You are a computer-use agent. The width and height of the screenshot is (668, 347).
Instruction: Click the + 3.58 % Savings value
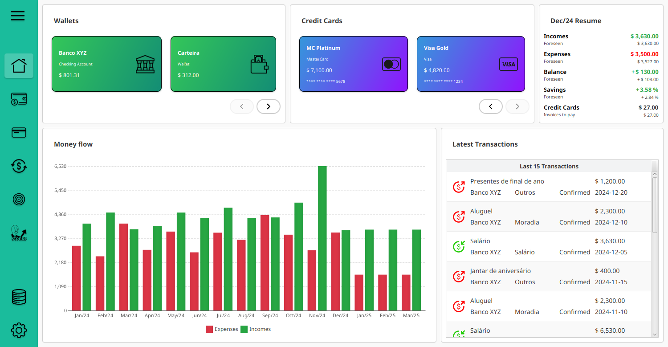click(x=647, y=90)
